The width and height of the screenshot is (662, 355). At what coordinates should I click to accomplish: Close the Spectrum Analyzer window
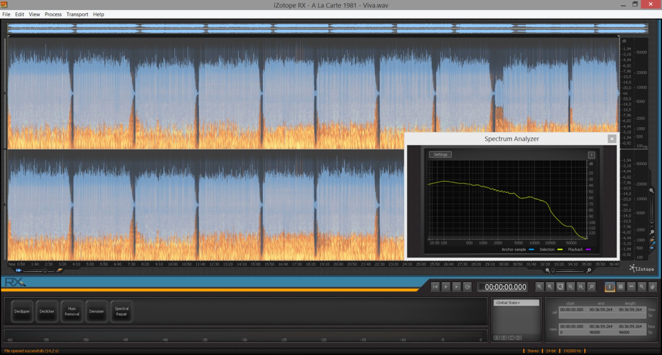pyautogui.click(x=612, y=139)
